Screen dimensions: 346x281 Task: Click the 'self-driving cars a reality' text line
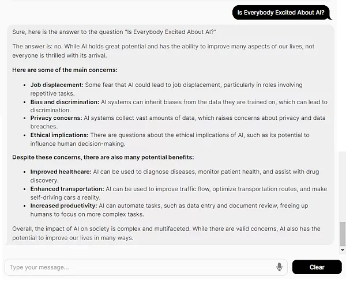tap(65, 197)
